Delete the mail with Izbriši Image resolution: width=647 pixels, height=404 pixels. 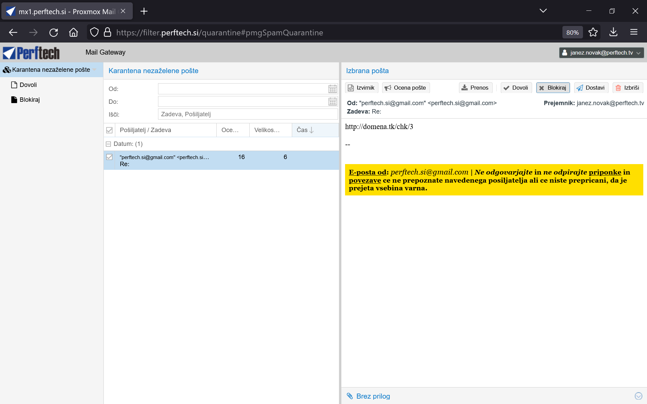pyautogui.click(x=627, y=88)
